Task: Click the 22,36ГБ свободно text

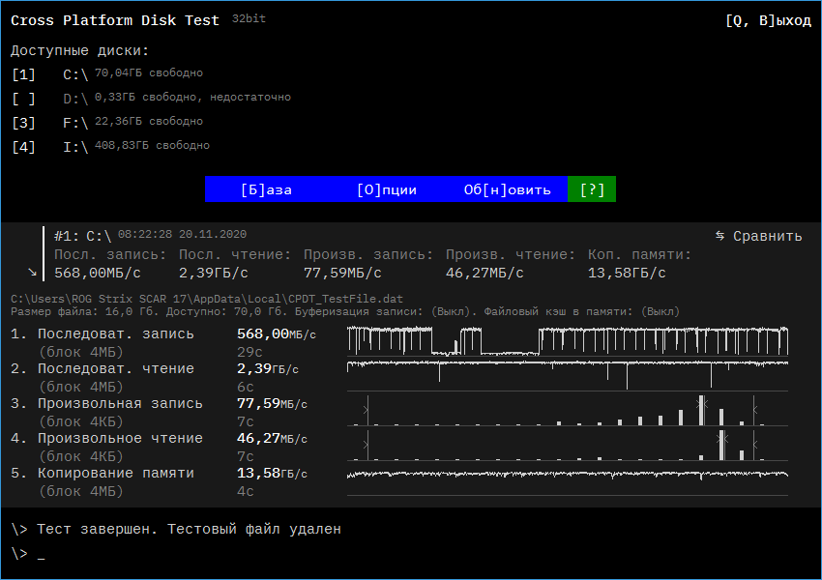Action: [x=149, y=121]
